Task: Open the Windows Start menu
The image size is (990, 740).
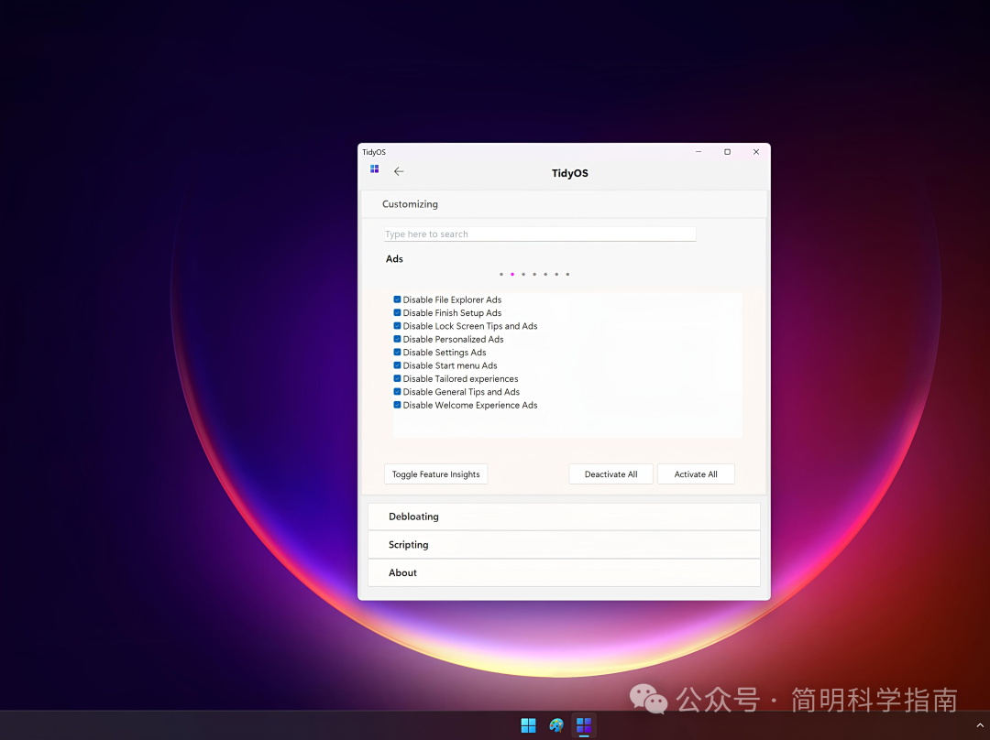Action: click(x=528, y=725)
